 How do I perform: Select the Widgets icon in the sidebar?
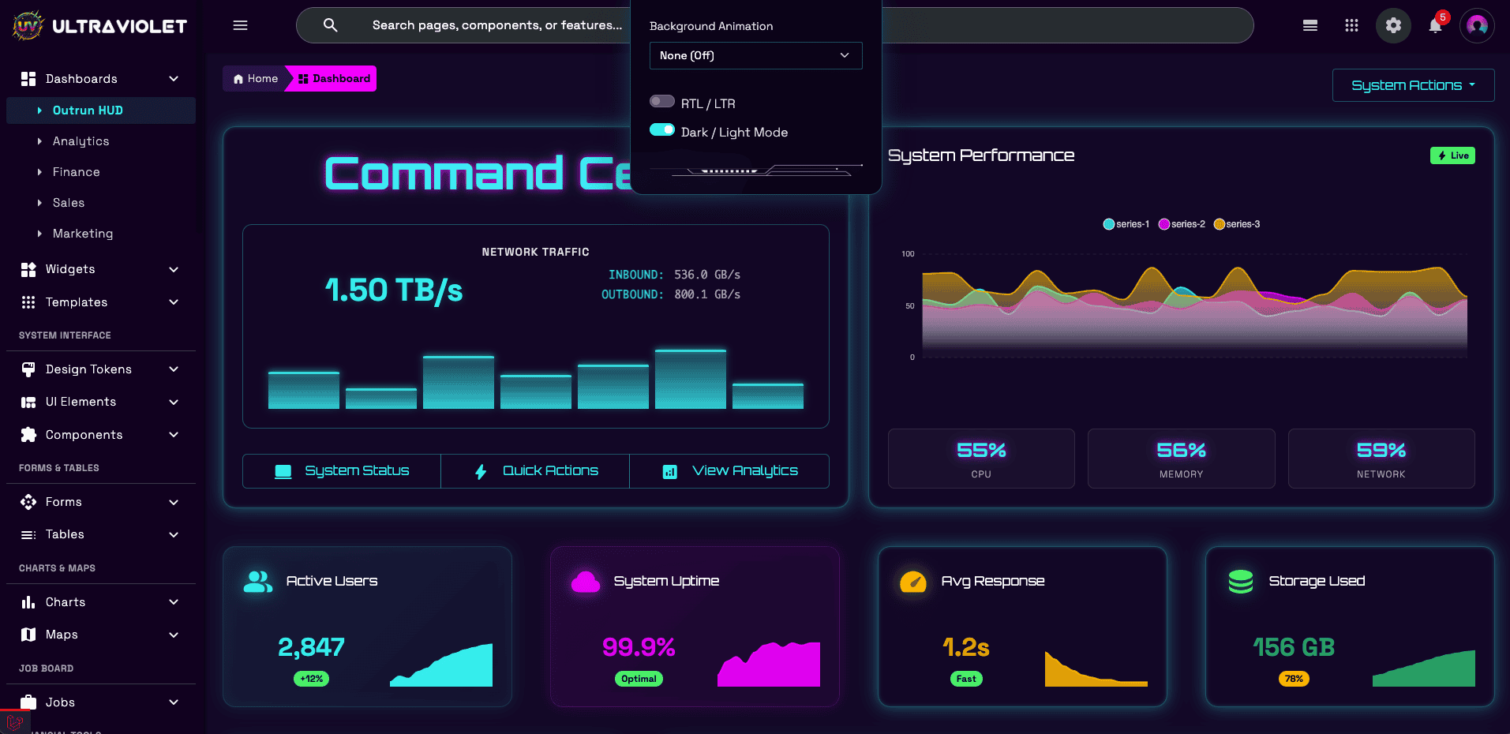pos(28,269)
